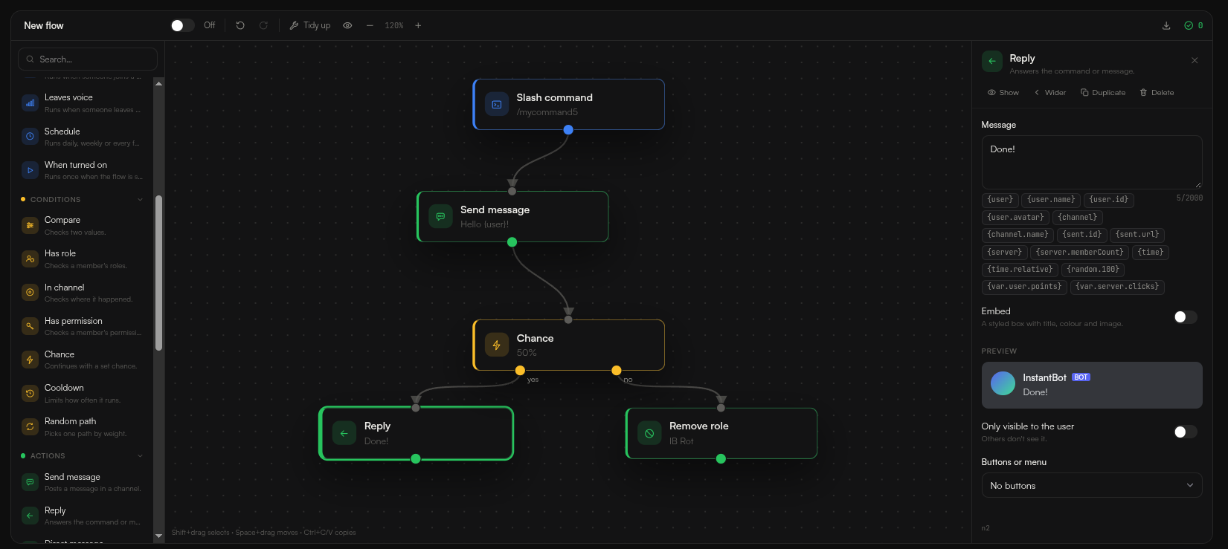Collapse the ACTIONS section chevron

[x=140, y=456]
